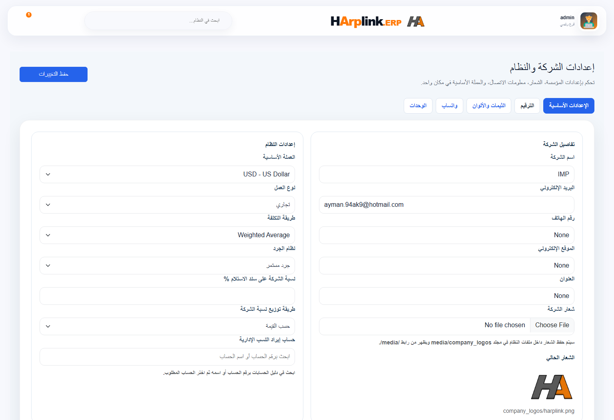Click the تفاصيل الشركة section title

point(558,144)
